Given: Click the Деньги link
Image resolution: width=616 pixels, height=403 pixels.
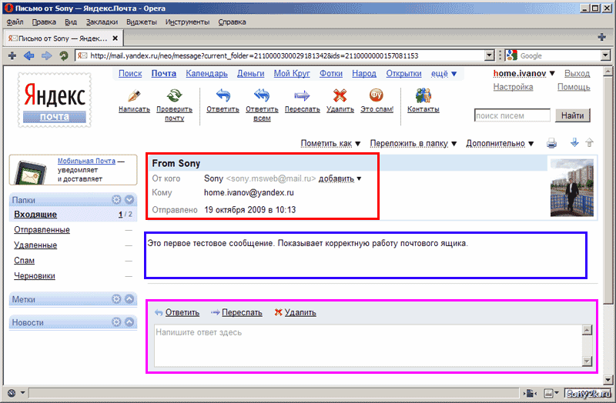Looking at the screenshot, I should click(251, 73).
